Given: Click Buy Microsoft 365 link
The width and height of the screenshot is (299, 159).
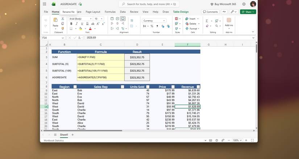Looking at the screenshot, I should [223, 4].
